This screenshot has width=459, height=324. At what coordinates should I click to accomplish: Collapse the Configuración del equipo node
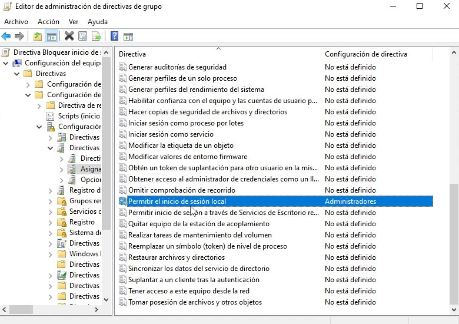5,63
